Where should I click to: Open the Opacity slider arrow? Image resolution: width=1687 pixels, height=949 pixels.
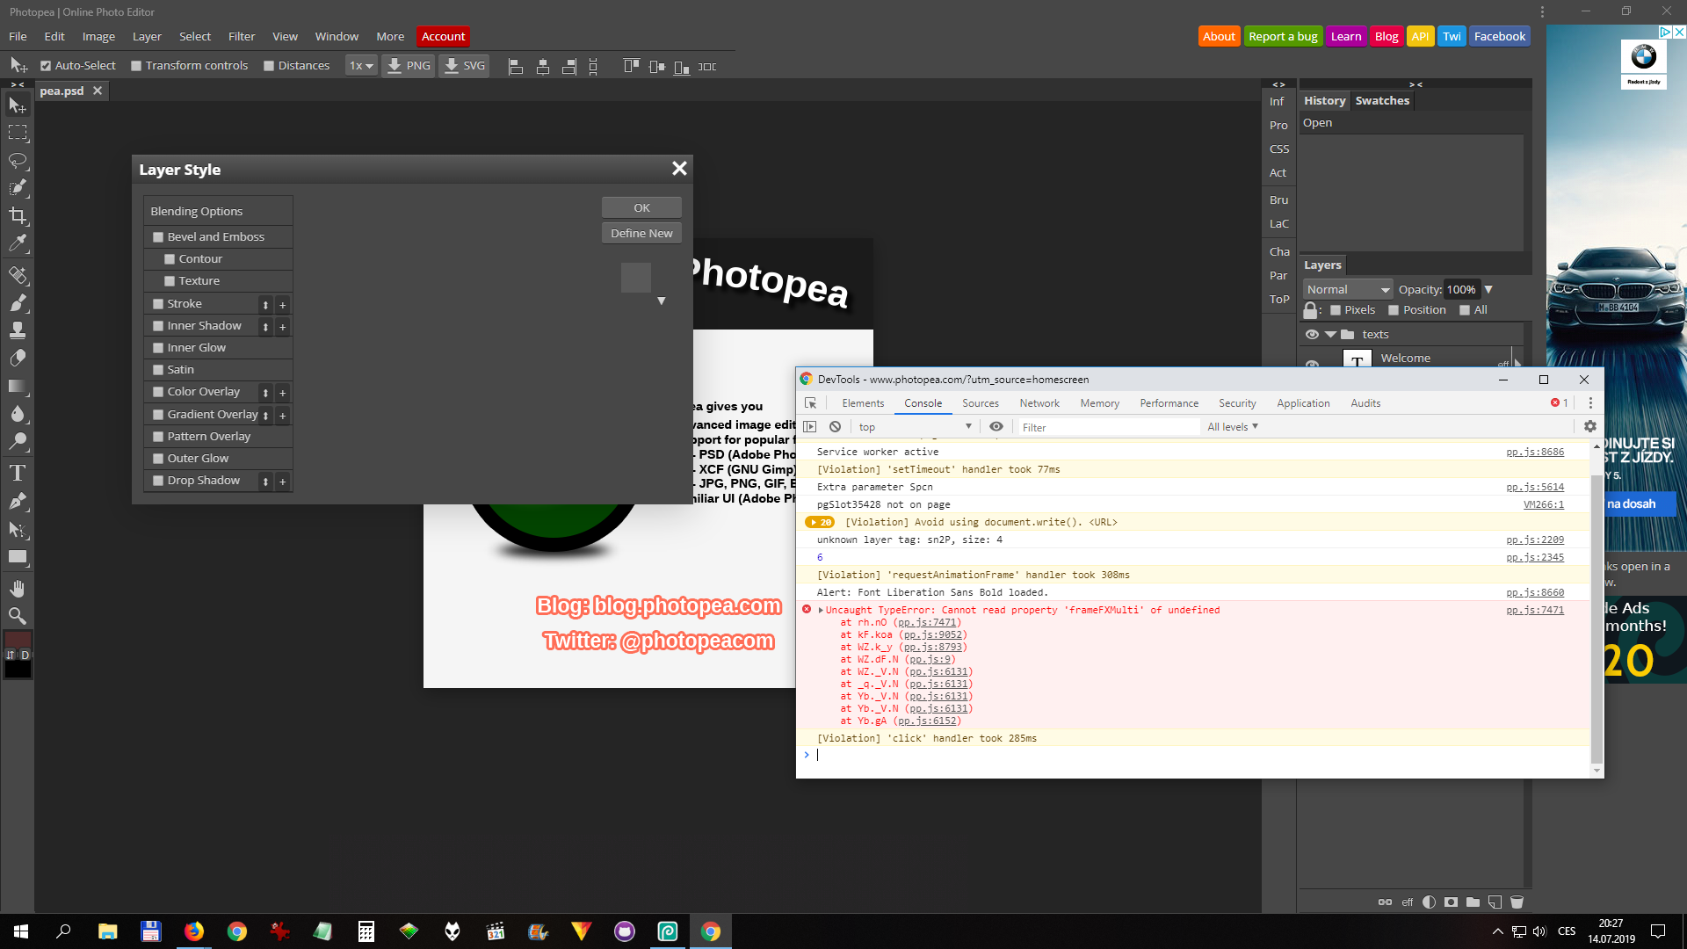coord(1488,289)
